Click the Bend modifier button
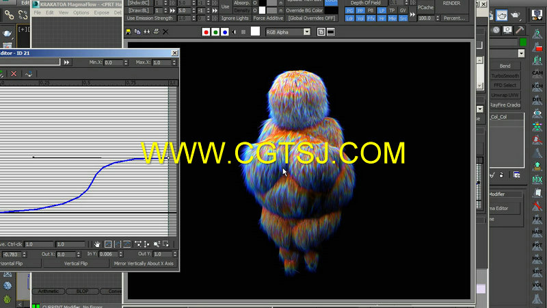The height and width of the screenshot is (308, 547). (x=505, y=66)
